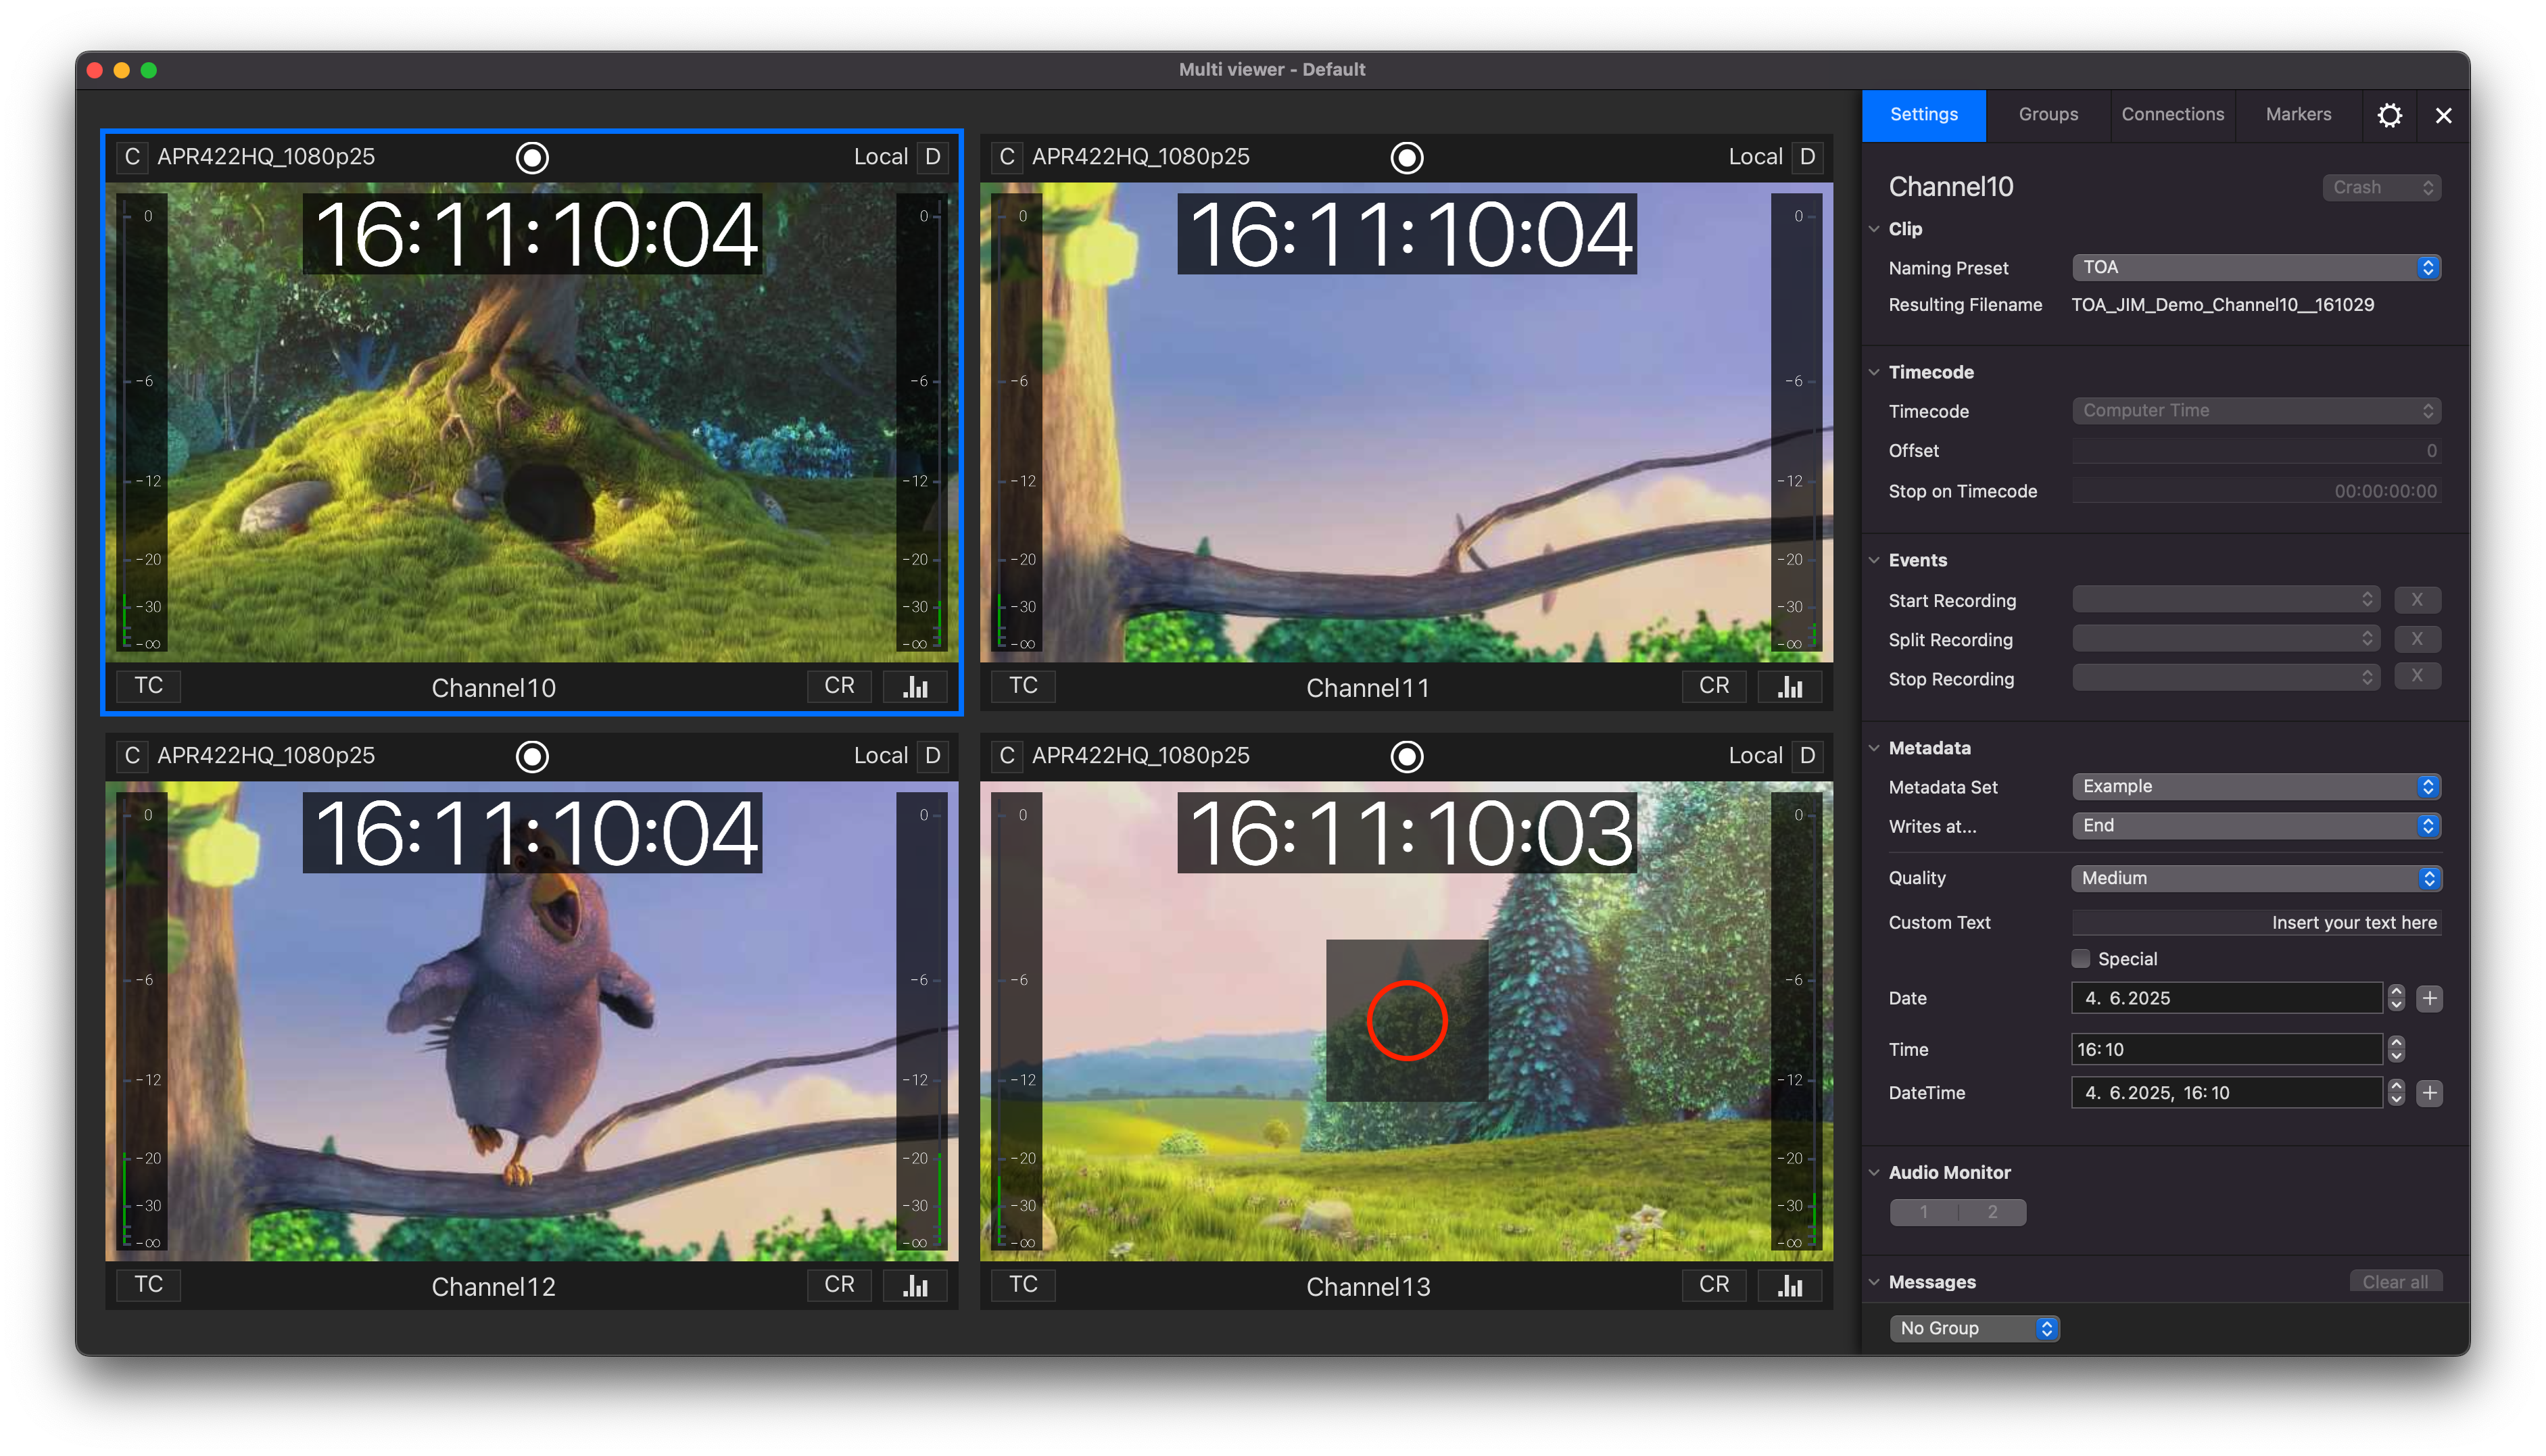
Task: Click the record indicator icon on Channel13
Action: coord(1407,756)
